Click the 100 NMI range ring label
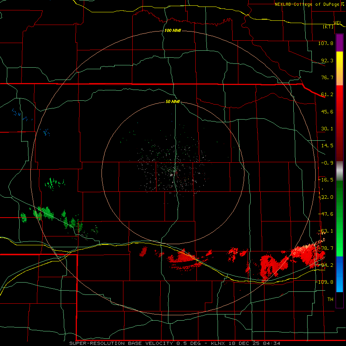Viewport: 346px width, 346px height. (173, 30)
